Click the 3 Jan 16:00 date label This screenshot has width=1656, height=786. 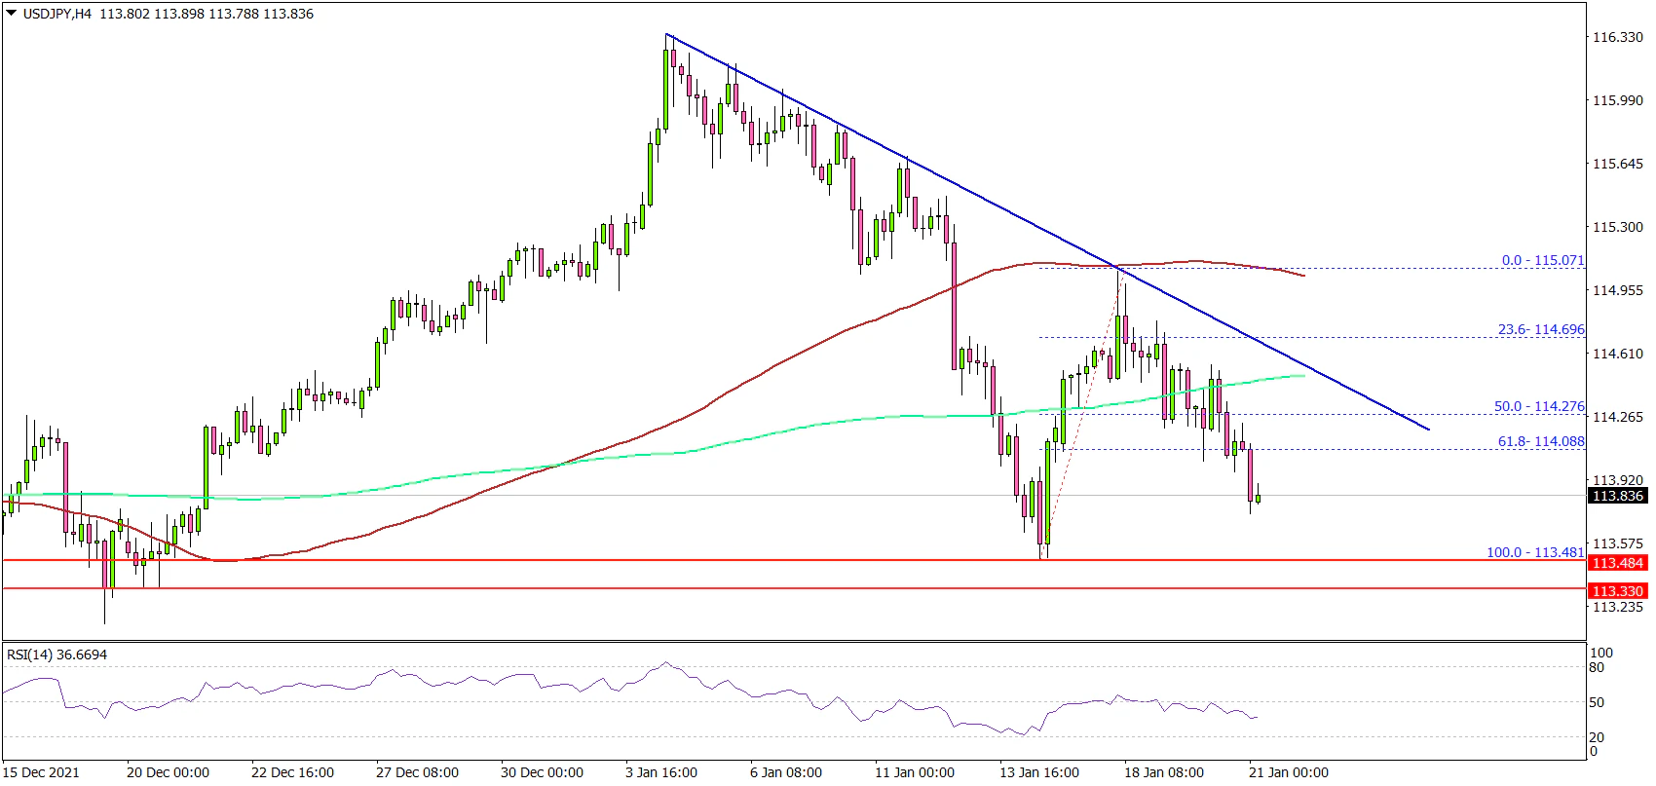[661, 772]
